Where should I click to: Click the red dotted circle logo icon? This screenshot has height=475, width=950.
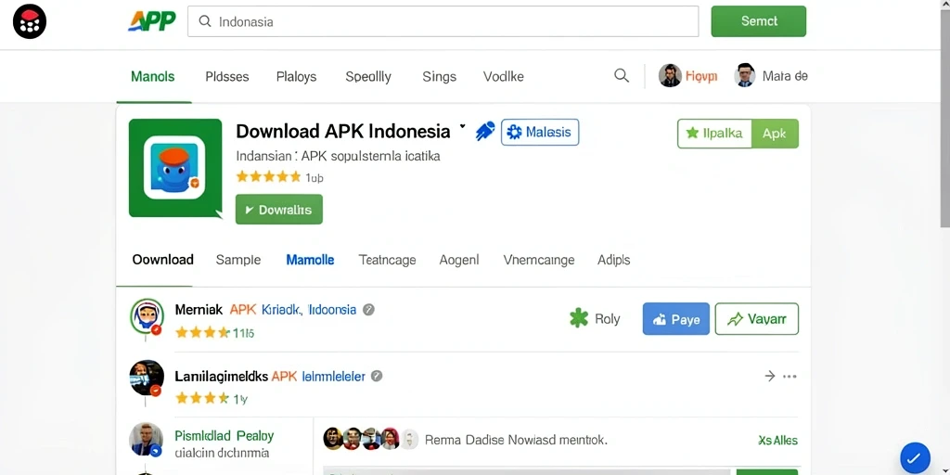pos(30,22)
